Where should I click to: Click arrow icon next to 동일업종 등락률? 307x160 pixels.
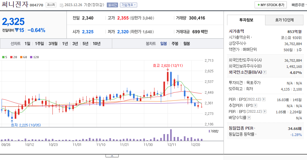click(x=256, y=134)
